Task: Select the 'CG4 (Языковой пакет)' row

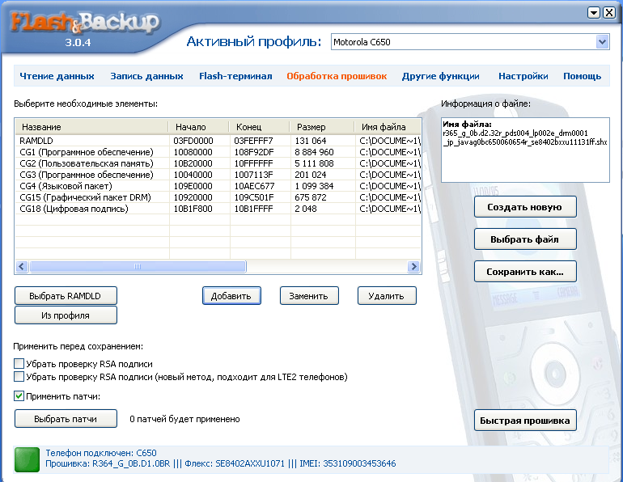Action: click(x=218, y=186)
